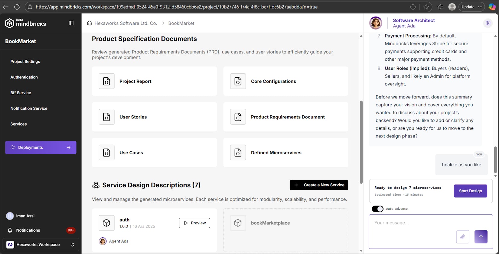Click the Project Report document icon
This screenshot has width=499, height=254.
pos(106,81)
